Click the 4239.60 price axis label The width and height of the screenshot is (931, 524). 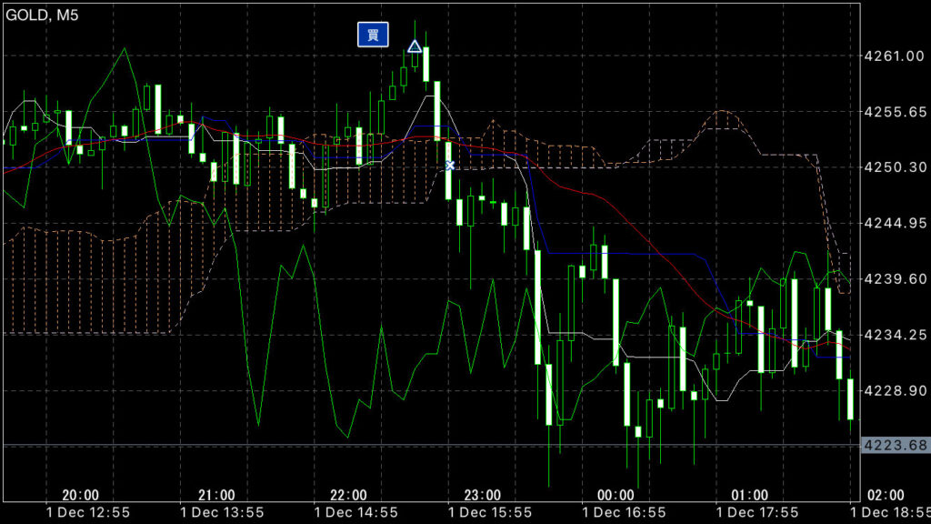[895, 279]
